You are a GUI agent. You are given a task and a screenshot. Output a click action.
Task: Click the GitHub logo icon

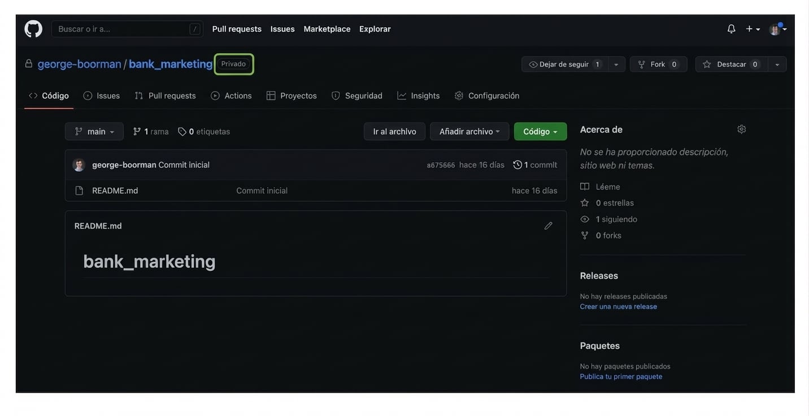pos(33,29)
